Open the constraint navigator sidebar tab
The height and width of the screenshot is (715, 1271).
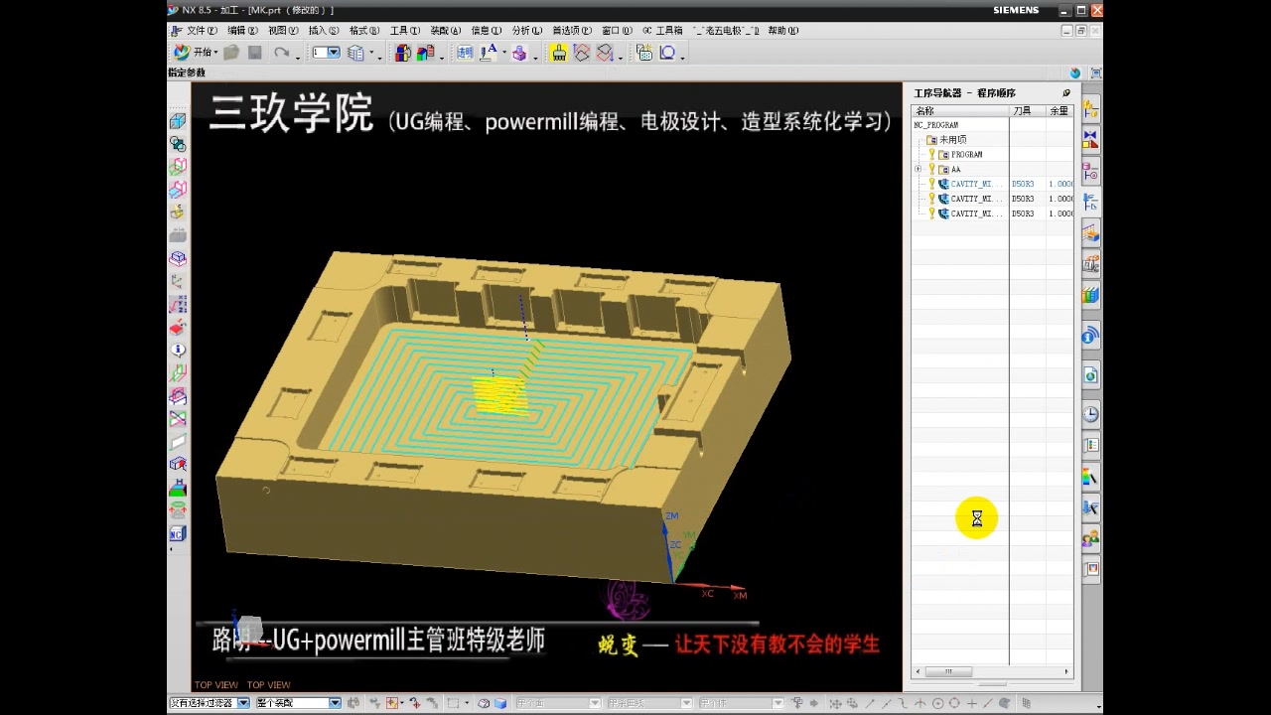click(1090, 140)
